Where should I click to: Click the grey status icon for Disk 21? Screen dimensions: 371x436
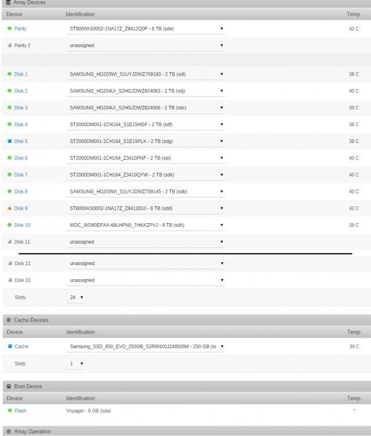(x=10, y=263)
